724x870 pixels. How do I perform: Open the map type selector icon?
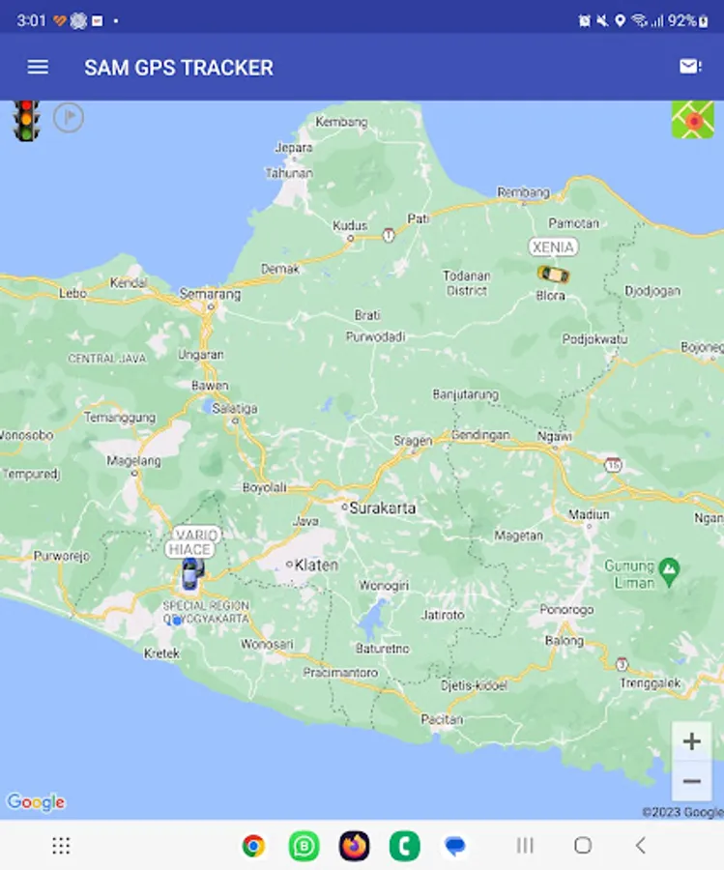coord(693,119)
